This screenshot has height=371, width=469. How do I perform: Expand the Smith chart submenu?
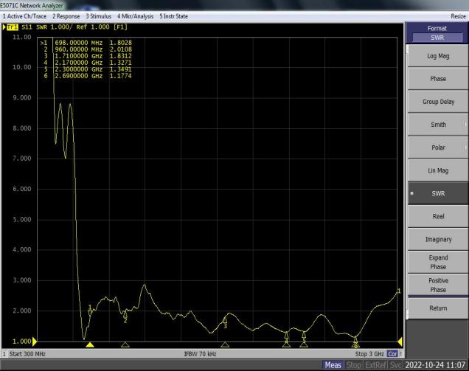tap(437, 125)
